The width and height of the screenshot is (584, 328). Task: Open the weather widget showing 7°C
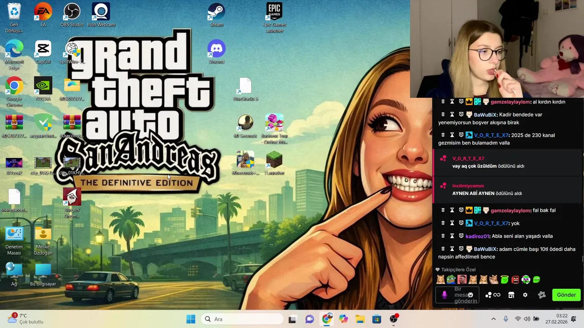[x=26, y=319]
